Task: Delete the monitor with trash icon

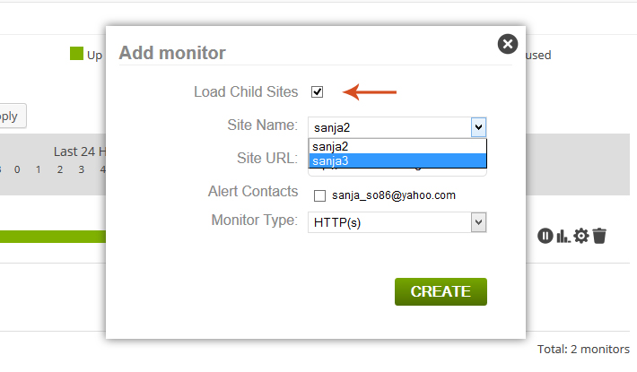Action: [599, 236]
